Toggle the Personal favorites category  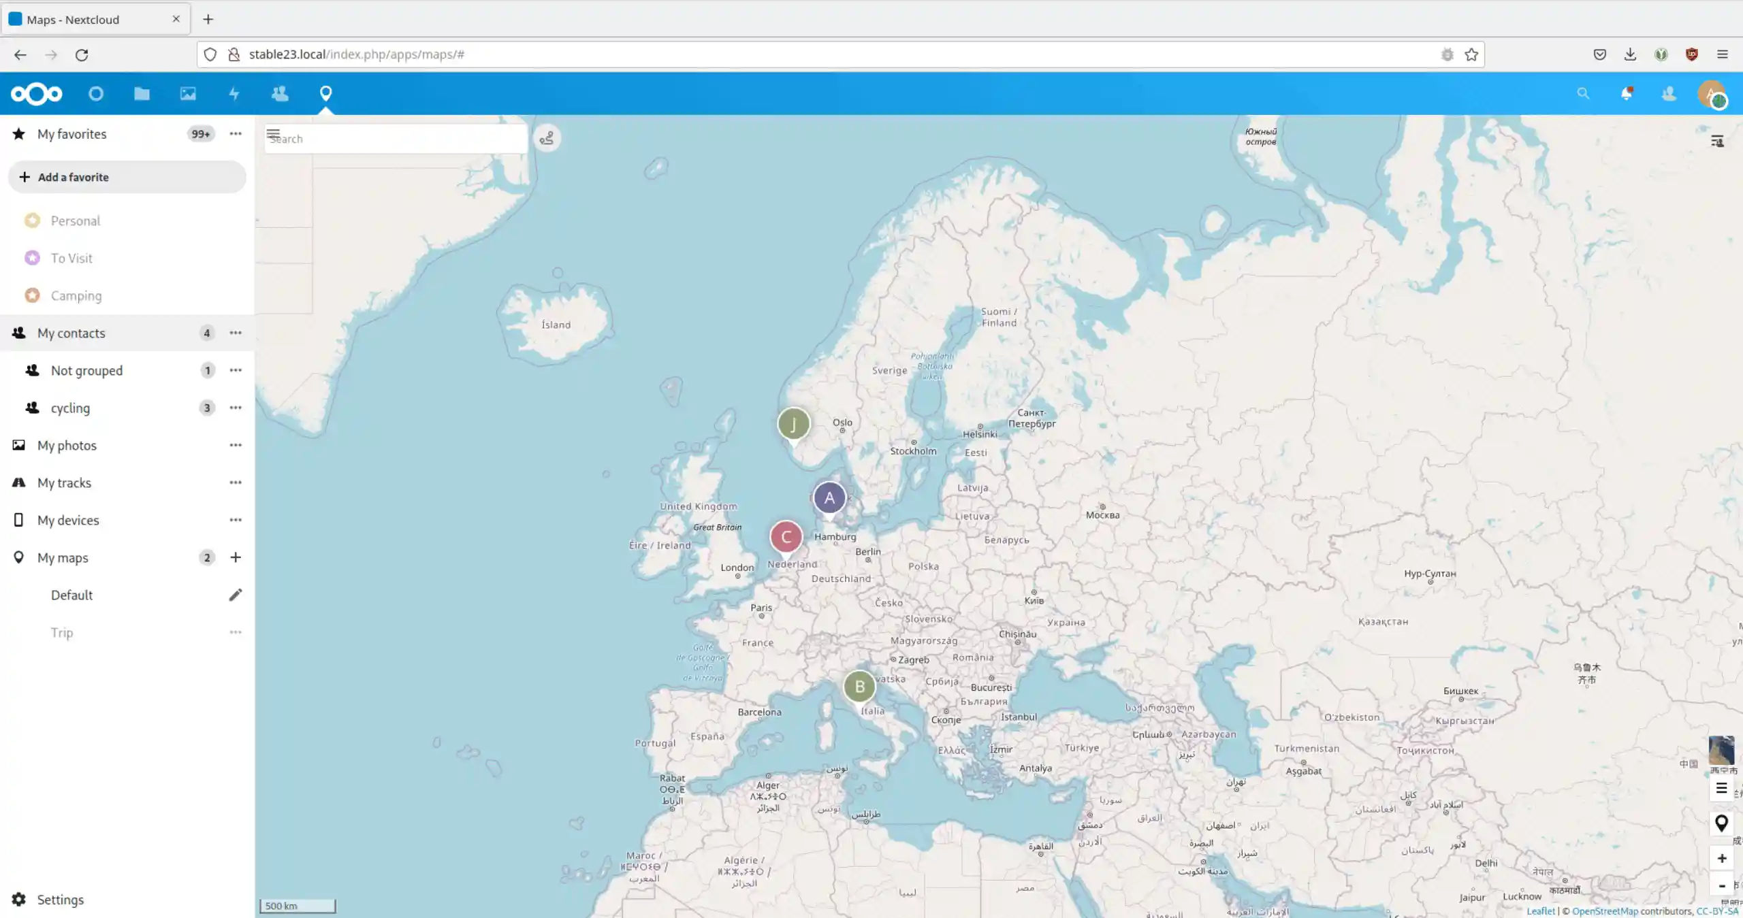[x=75, y=220]
